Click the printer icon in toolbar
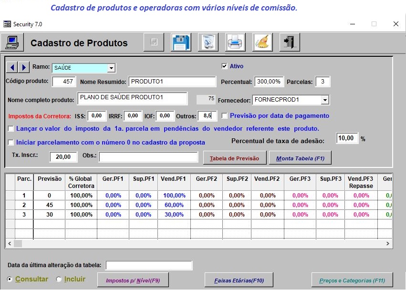406x291 pixels. [x=235, y=42]
